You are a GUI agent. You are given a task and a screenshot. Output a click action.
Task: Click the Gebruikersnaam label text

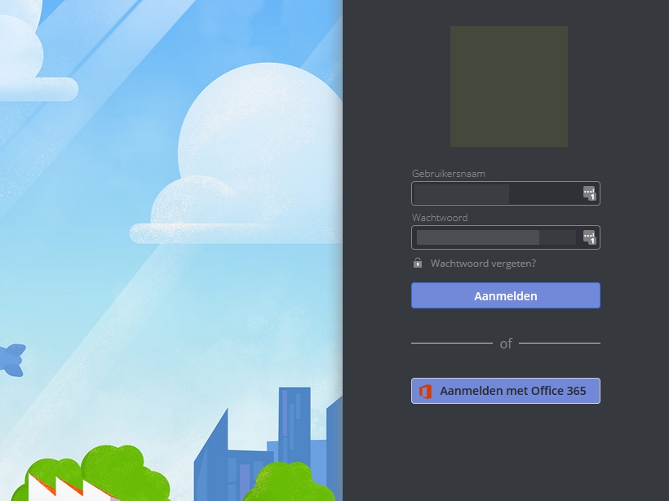[448, 174]
